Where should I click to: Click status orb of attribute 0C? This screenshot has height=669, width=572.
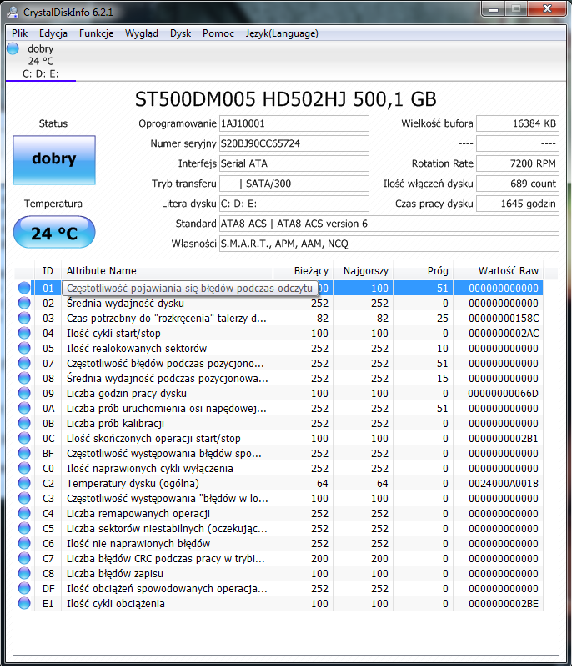tap(24, 438)
